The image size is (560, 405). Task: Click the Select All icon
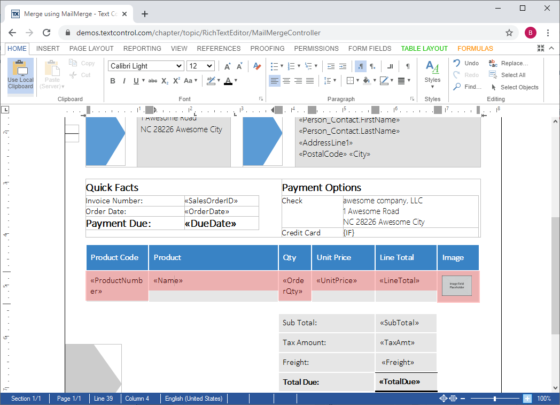tap(493, 75)
